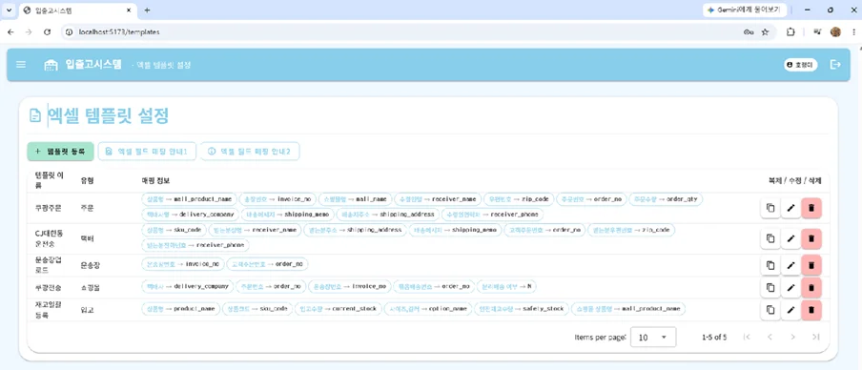Click the 템플릿 등록 button

(60, 152)
